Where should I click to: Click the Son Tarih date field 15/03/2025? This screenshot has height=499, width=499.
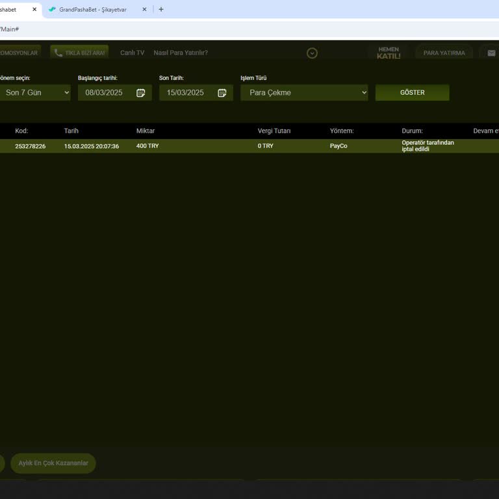(x=185, y=93)
